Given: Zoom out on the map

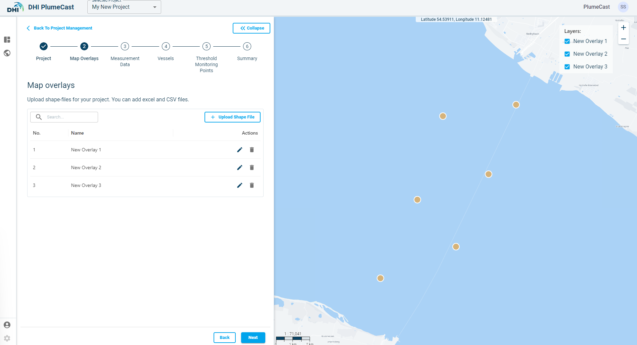Looking at the screenshot, I should (x=623, y=39).
